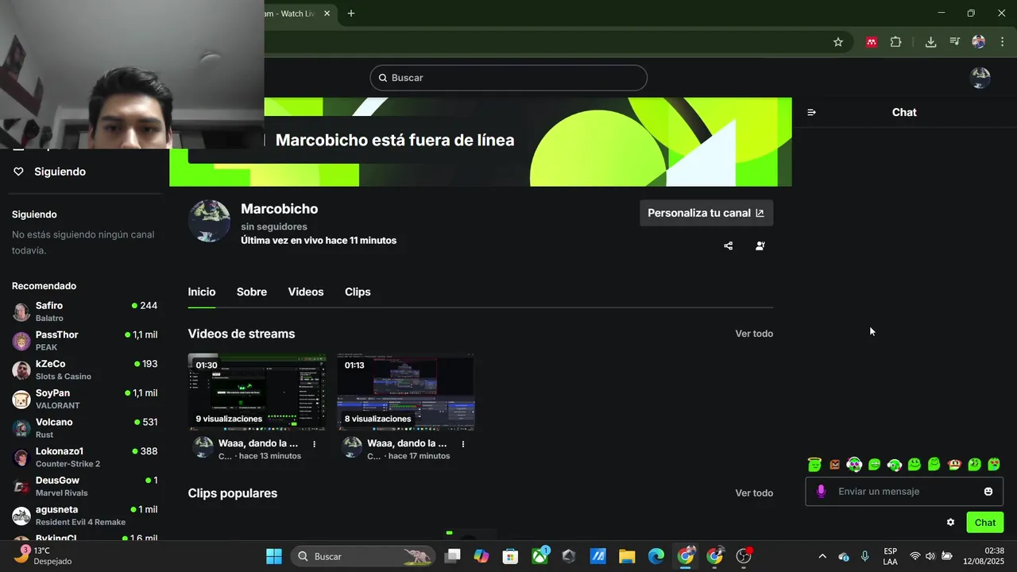Insert the halo green emote
The height and width of the screenshot is (572, 1017).
click(814, 465)
